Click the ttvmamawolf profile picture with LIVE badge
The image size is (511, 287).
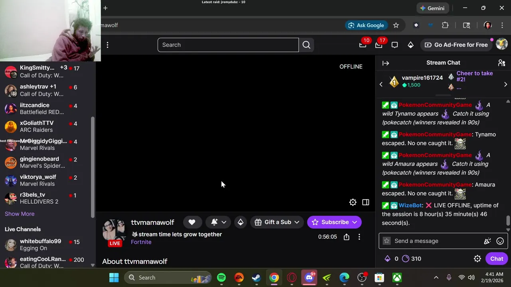click(115, 233)
